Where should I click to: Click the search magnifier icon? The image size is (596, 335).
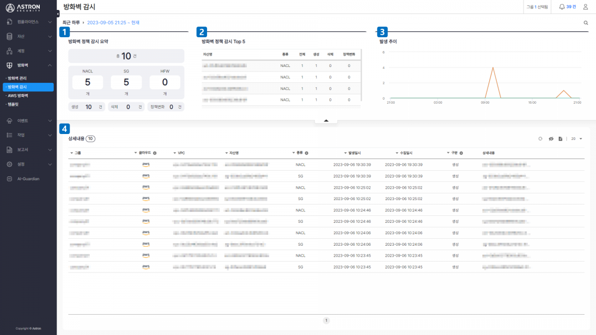586,22
